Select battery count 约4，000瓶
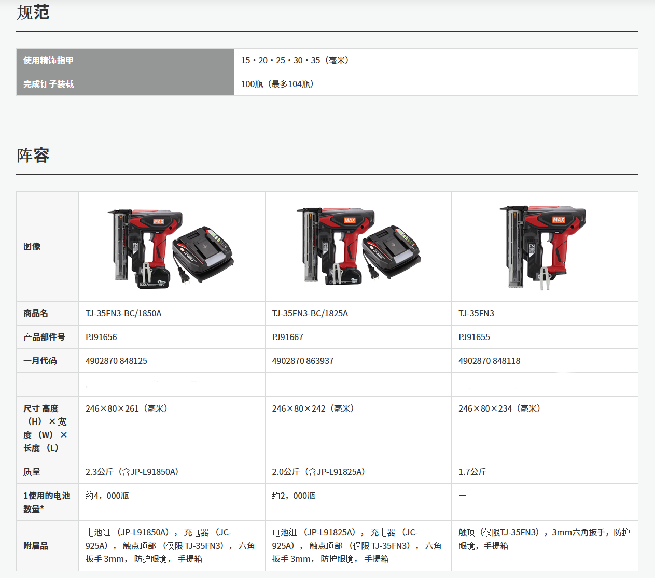The image size is (655, 578). click(x=107, y=496)
